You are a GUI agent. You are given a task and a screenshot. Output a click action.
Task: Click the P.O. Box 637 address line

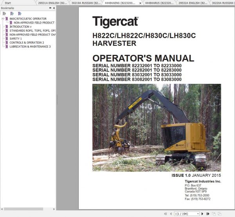193,185
